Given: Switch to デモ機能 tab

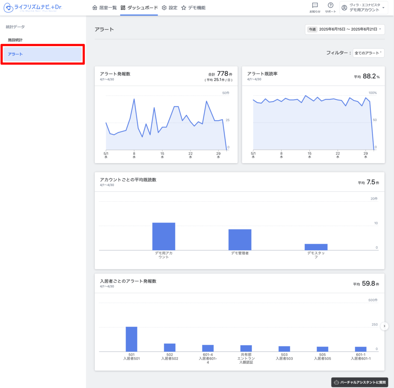Looking at the screenshot, I should 194,8.
